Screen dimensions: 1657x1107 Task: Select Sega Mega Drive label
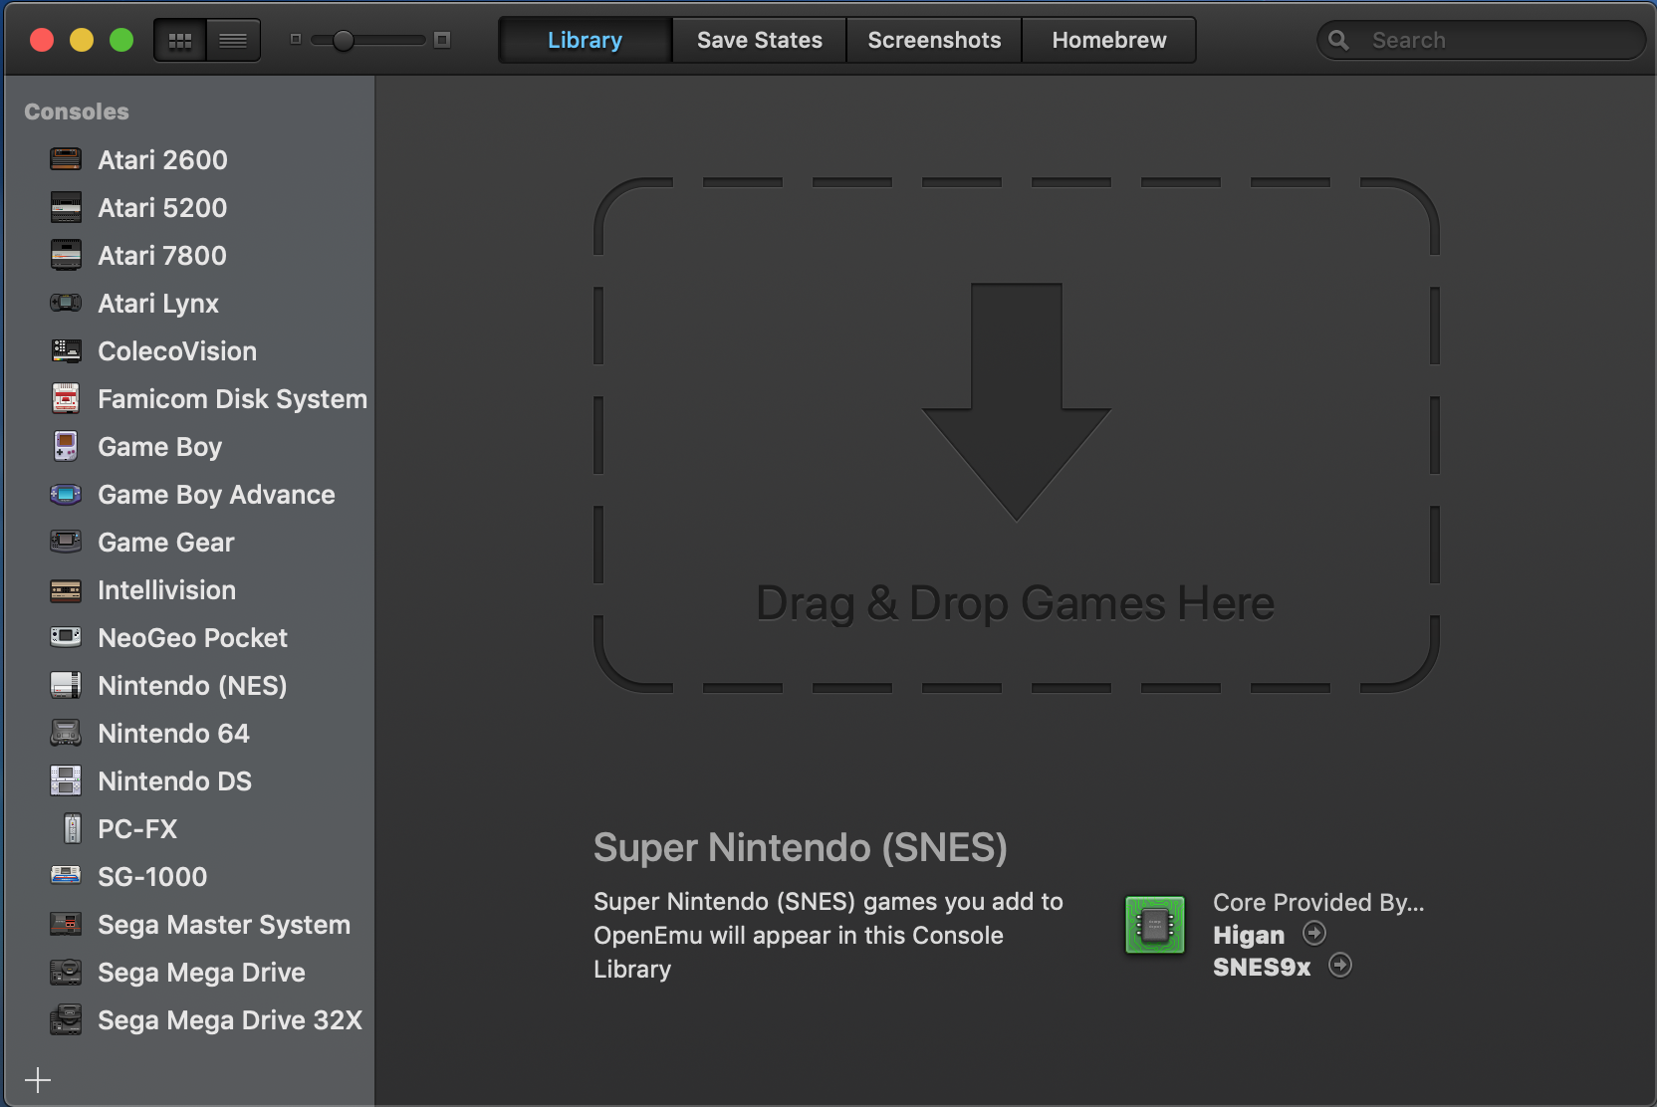point(201,973)
